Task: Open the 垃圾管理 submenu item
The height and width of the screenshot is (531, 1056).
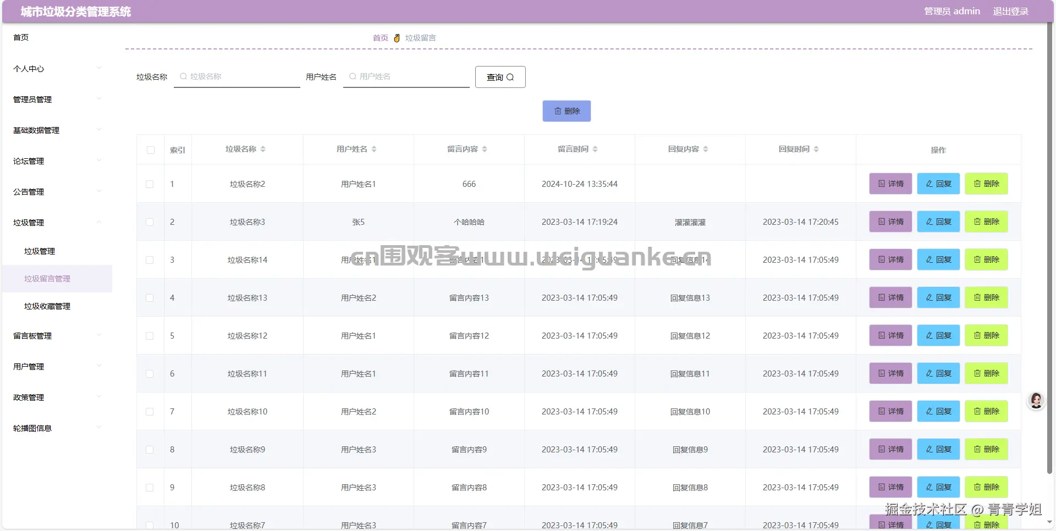Action: click(57, 251)
